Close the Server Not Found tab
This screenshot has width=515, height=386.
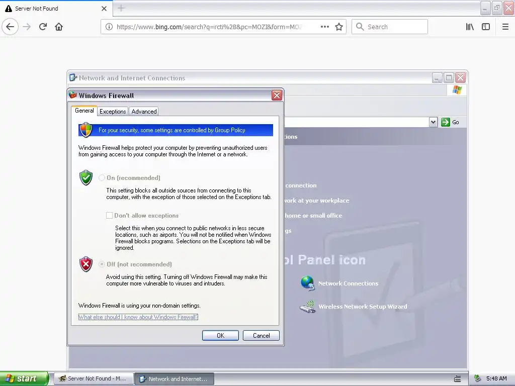pyautogui.click(x=104, y=9)
